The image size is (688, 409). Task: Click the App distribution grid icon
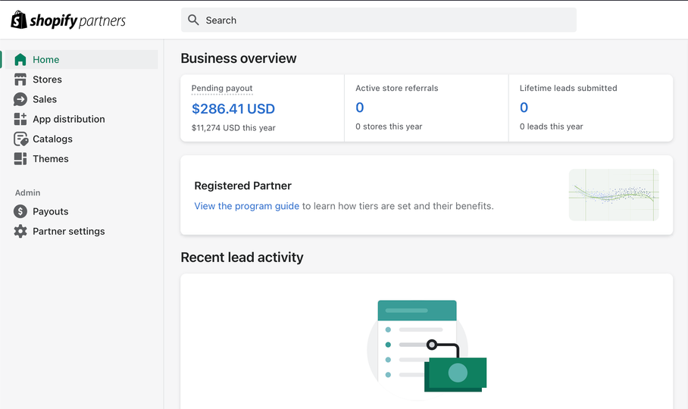(x=20, y=119)
